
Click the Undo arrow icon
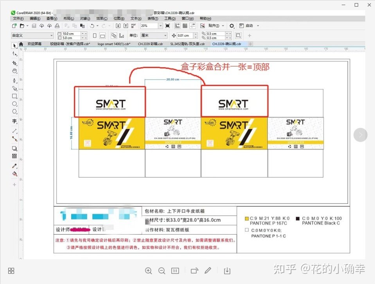pyautogui.click(x=92, y=25)
